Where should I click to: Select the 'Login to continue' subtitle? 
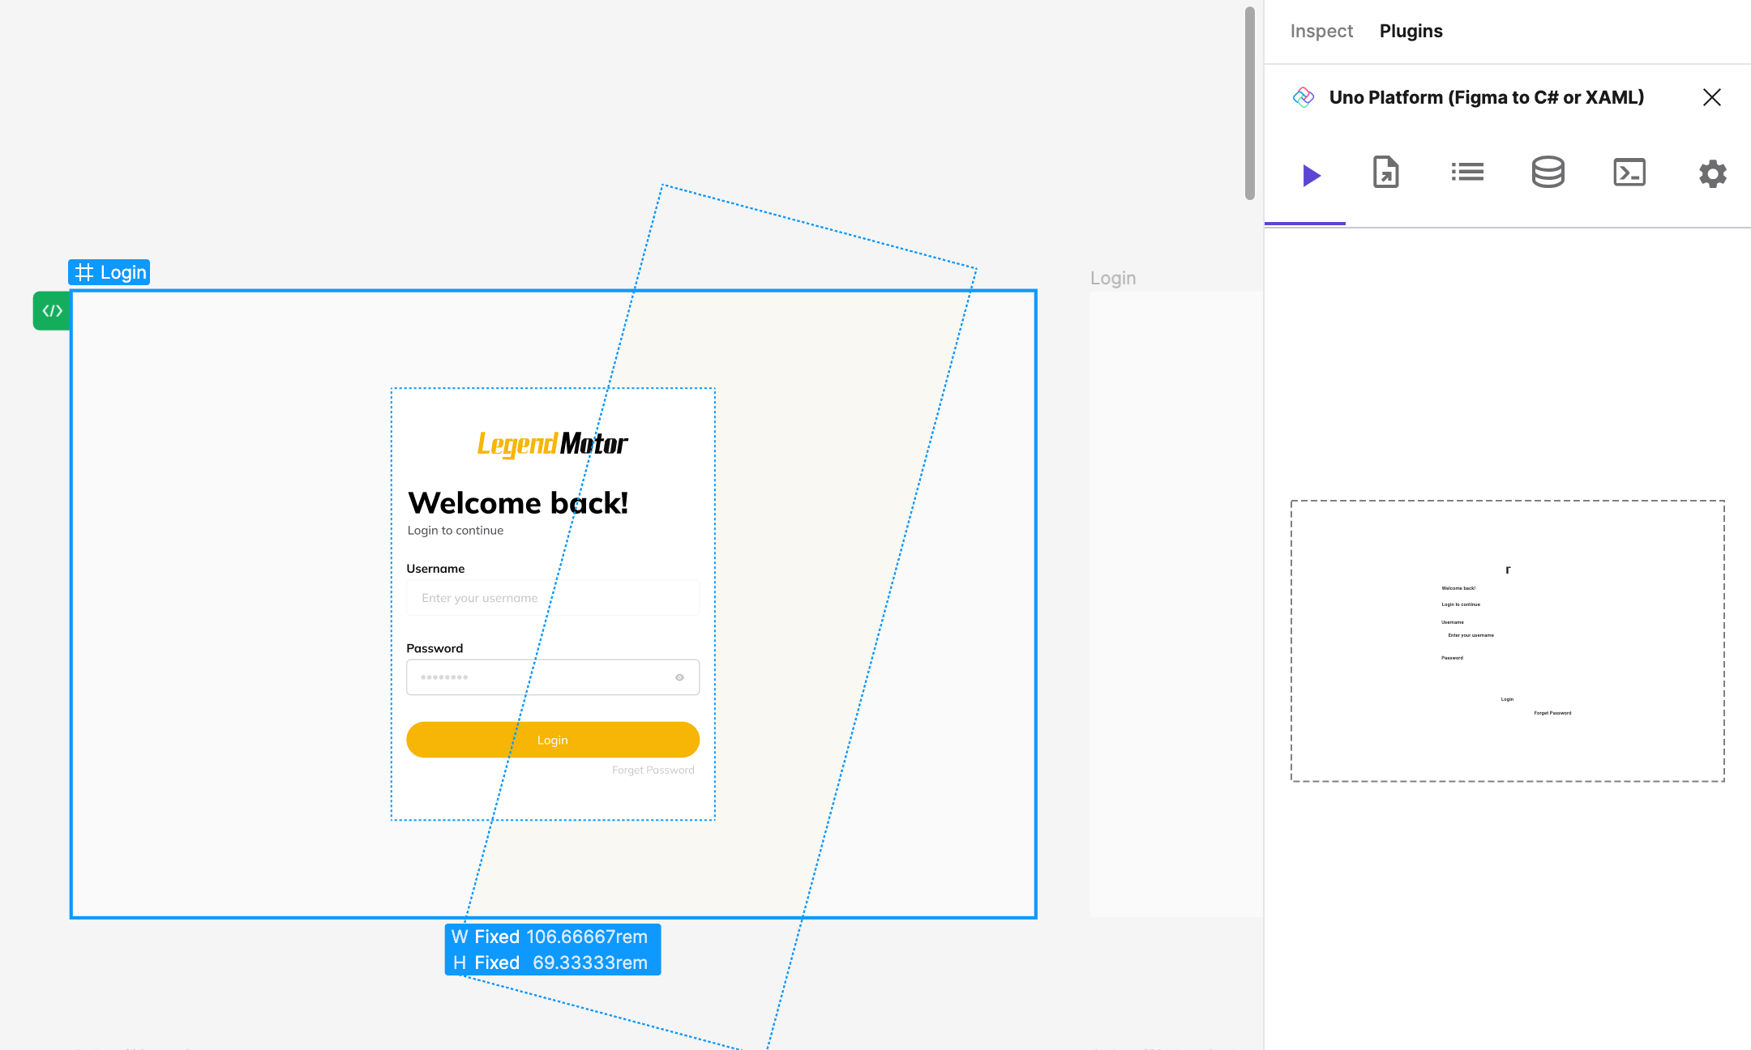coord(456,531)
